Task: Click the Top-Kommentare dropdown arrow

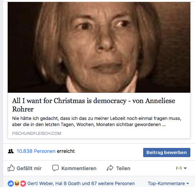Action: [x=188, y=184]
